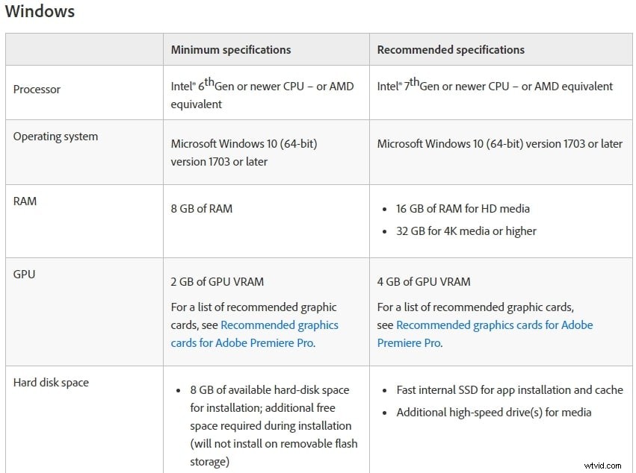The height and width of the screenshot is (473, 636).
Task: Click the Intel 7th Gen recommended processor text
Action: point(494,87)
